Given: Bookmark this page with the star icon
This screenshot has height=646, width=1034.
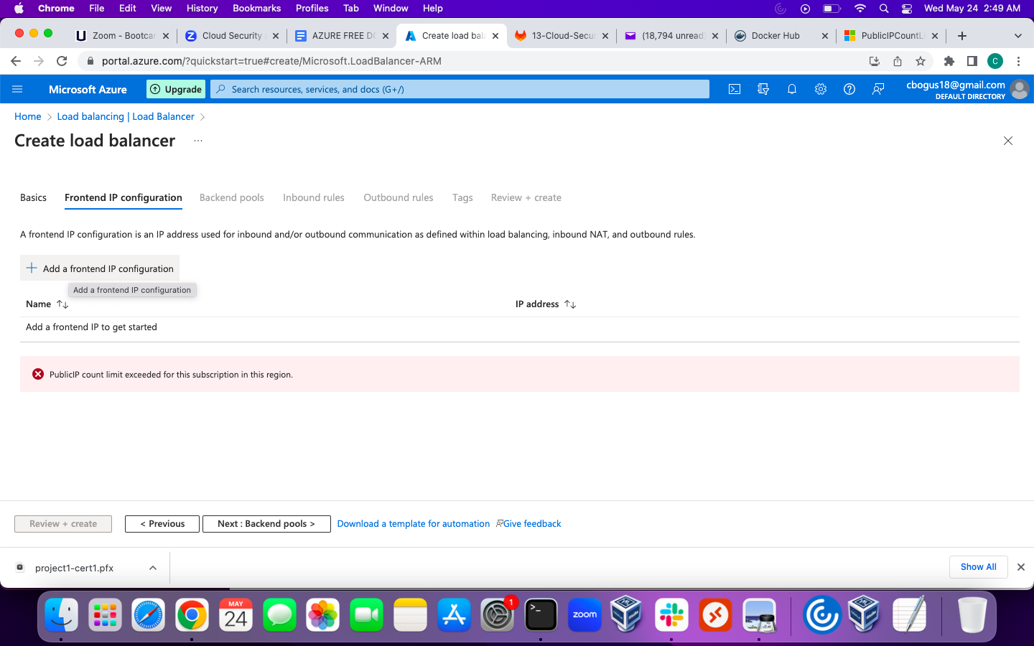Looking at the screenshot, I should 921,61.
